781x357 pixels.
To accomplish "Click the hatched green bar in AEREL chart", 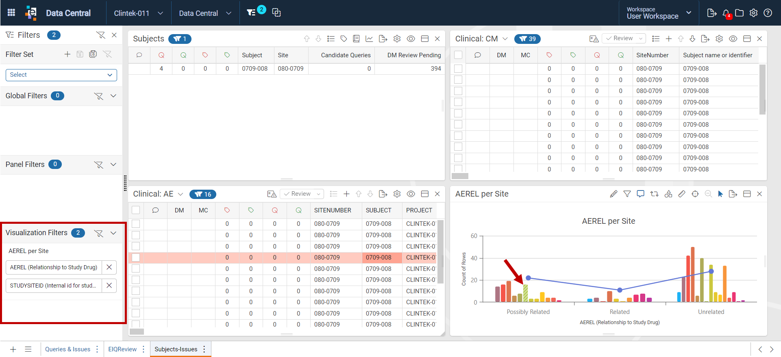I will tap(525, 293).
